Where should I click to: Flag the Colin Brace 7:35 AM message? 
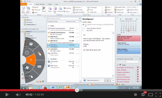tap(78, 50)
